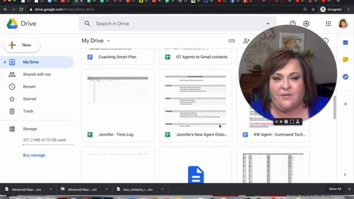Hide the side panel chevron
This screenshot has height=199, width=354.
pyautogui.click(x=345, y=175)
